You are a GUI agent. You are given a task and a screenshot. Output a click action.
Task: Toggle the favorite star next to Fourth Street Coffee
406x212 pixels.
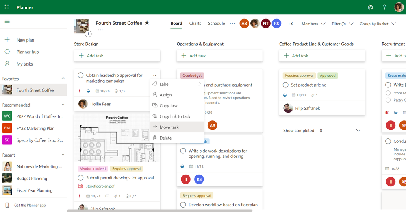pos(147,22)
